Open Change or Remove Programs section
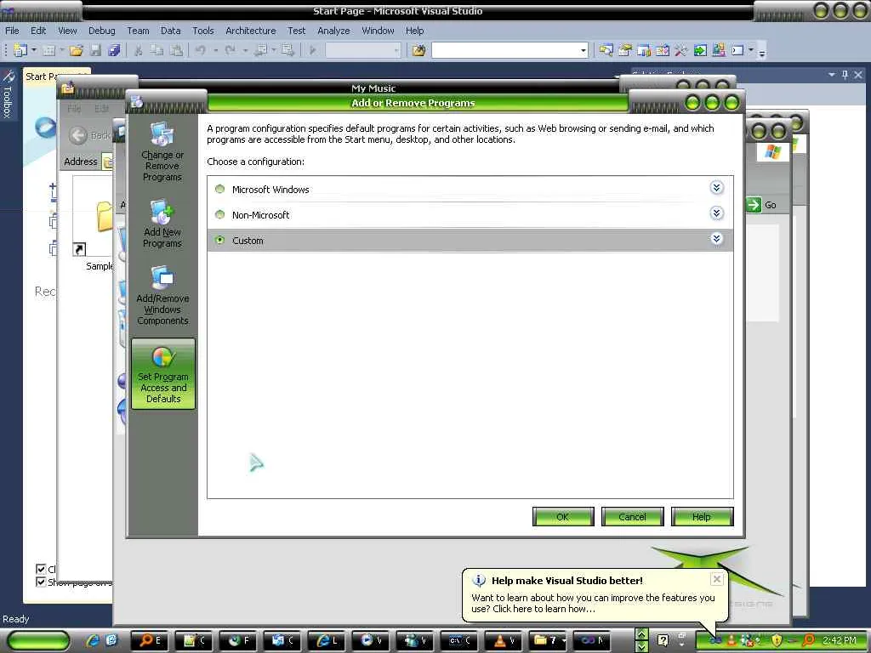Image resolution: width=871 pixels, height=653 pixels. coord(162,151)
